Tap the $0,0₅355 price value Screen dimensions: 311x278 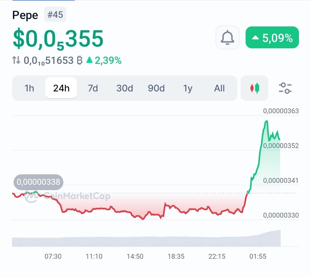58,39
